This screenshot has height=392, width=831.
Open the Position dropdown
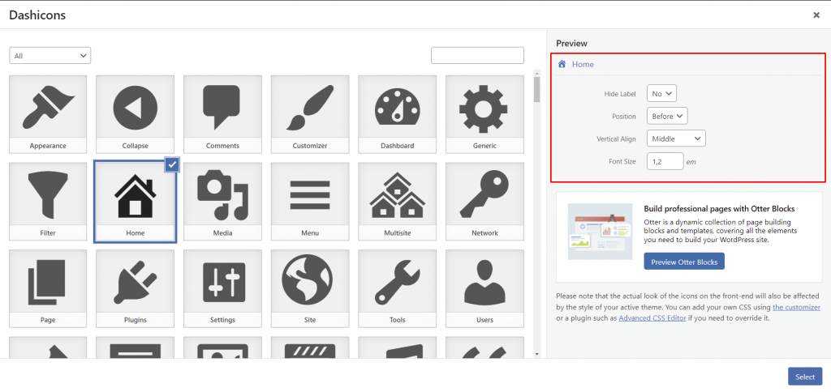click(667, 116)
